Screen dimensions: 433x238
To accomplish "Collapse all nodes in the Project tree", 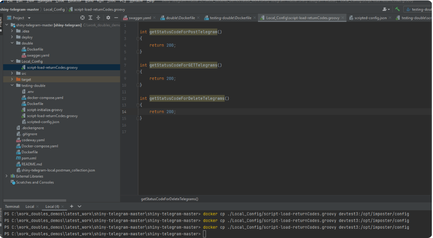I will coord(98,17).
